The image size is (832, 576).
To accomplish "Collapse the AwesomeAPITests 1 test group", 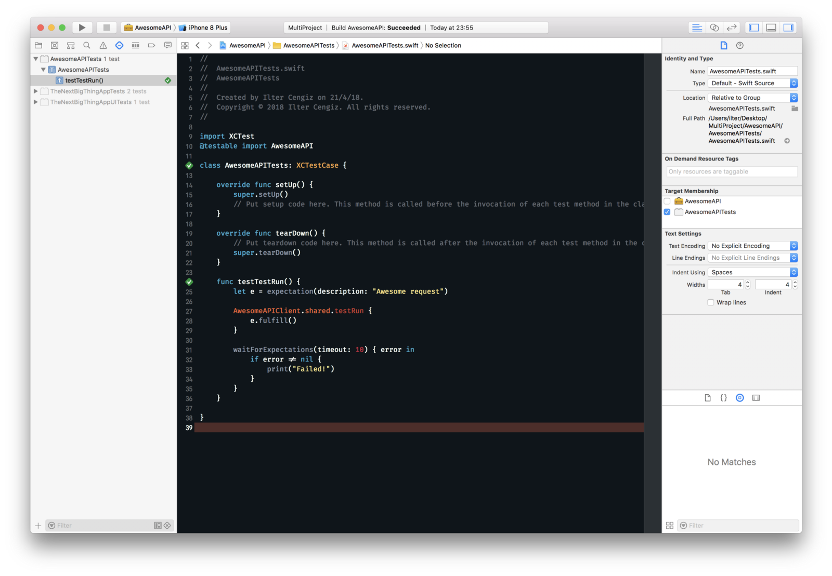I will (36, 59).
